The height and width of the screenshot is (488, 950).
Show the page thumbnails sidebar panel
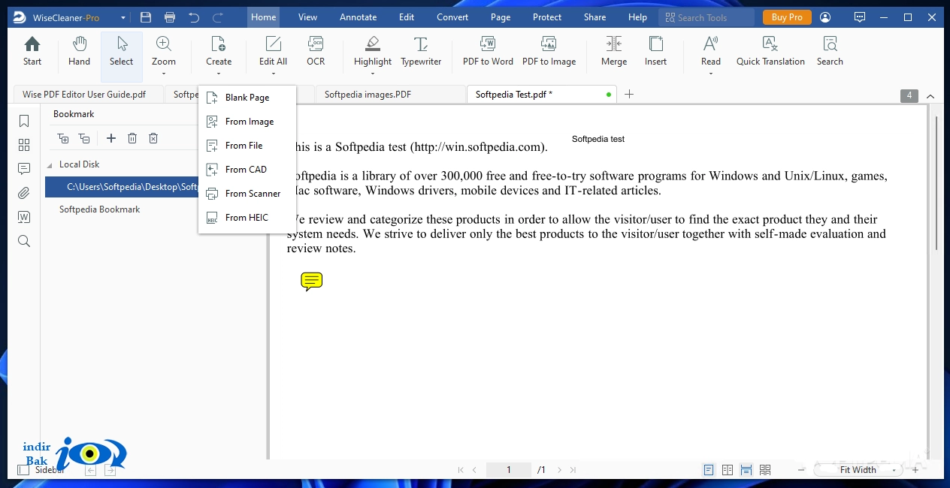pos(24,145)
